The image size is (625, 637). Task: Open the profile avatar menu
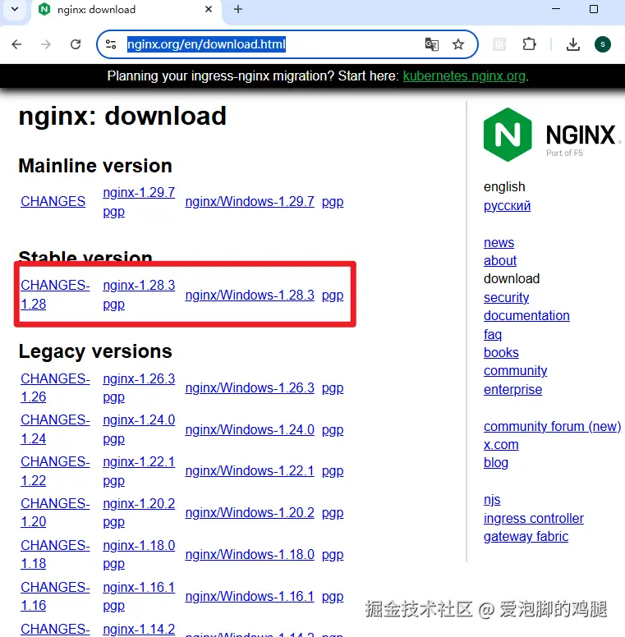click(x=603, y=44)
